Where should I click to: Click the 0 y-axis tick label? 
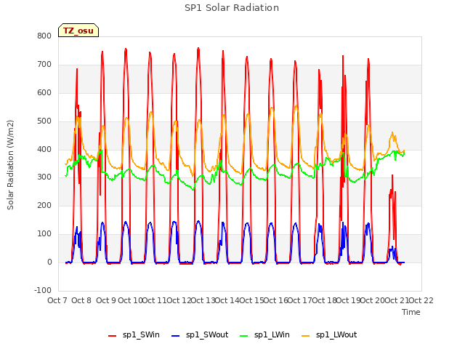(x=49, y=262)
